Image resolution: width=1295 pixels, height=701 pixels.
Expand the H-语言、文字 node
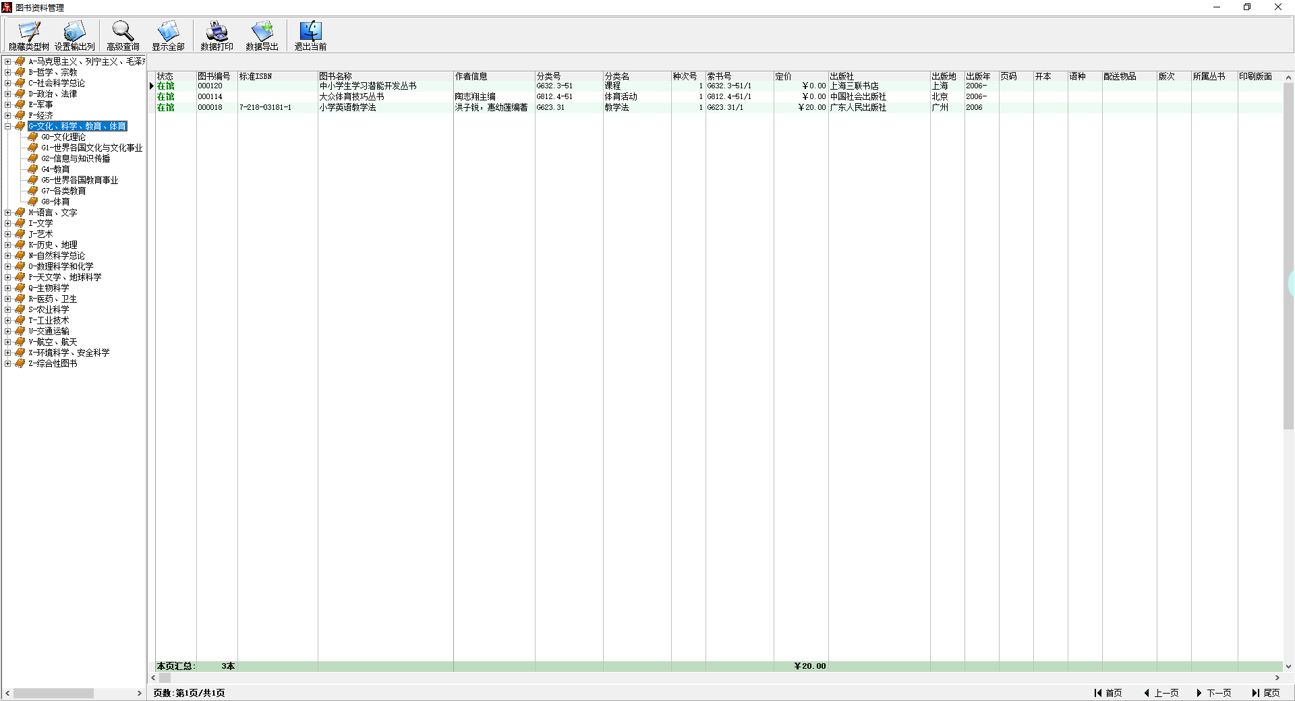[7, 212]
